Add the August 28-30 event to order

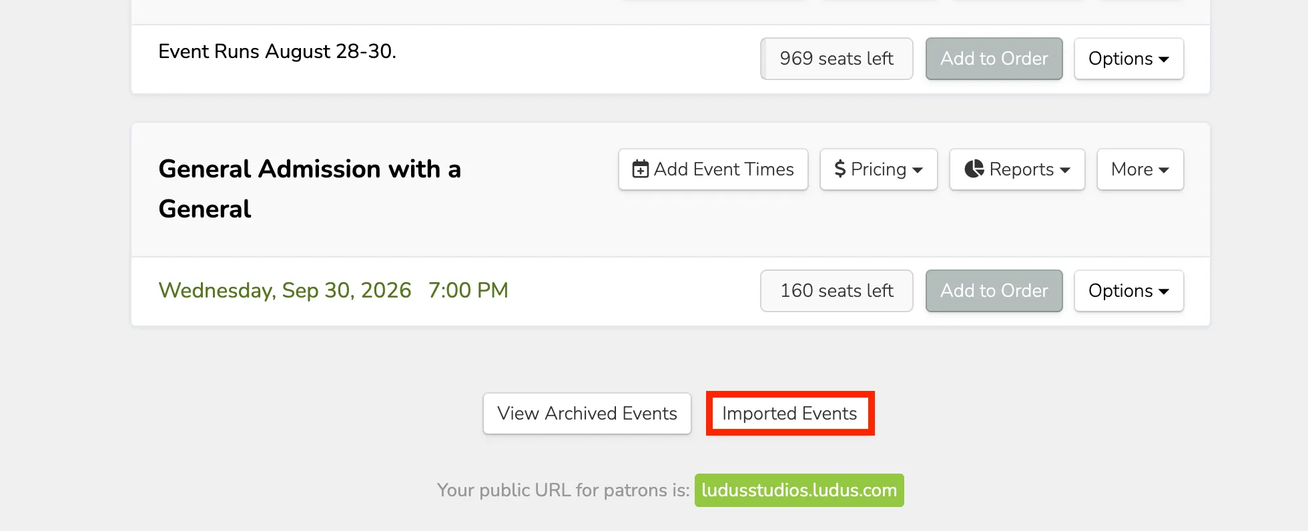pos(994,59)
